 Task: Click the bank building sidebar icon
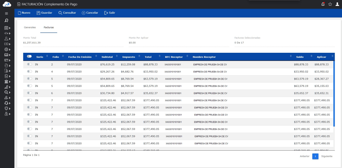(6, 81)
